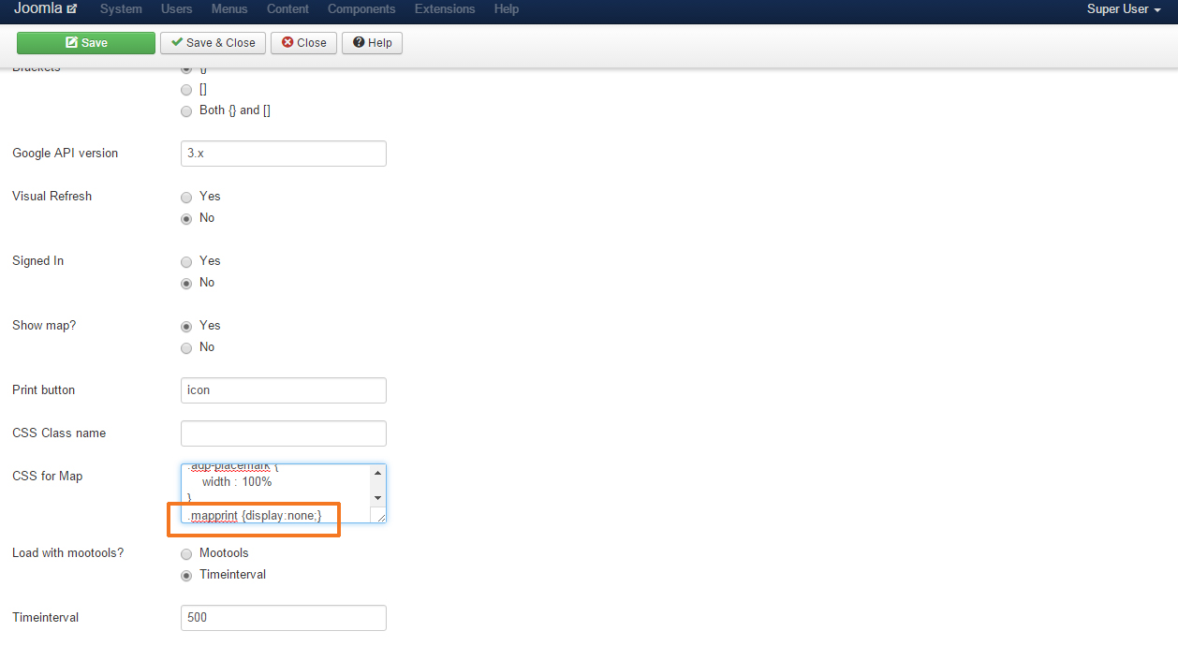1178x646 pixels.
Task: Click the CSS Class name field
Action: click(284, 433)
